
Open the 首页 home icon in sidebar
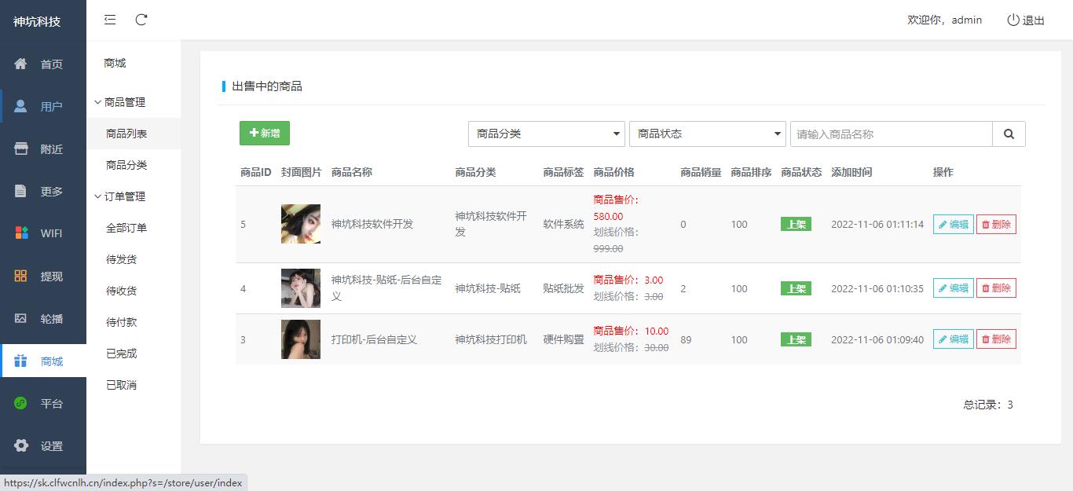(21, 64)
